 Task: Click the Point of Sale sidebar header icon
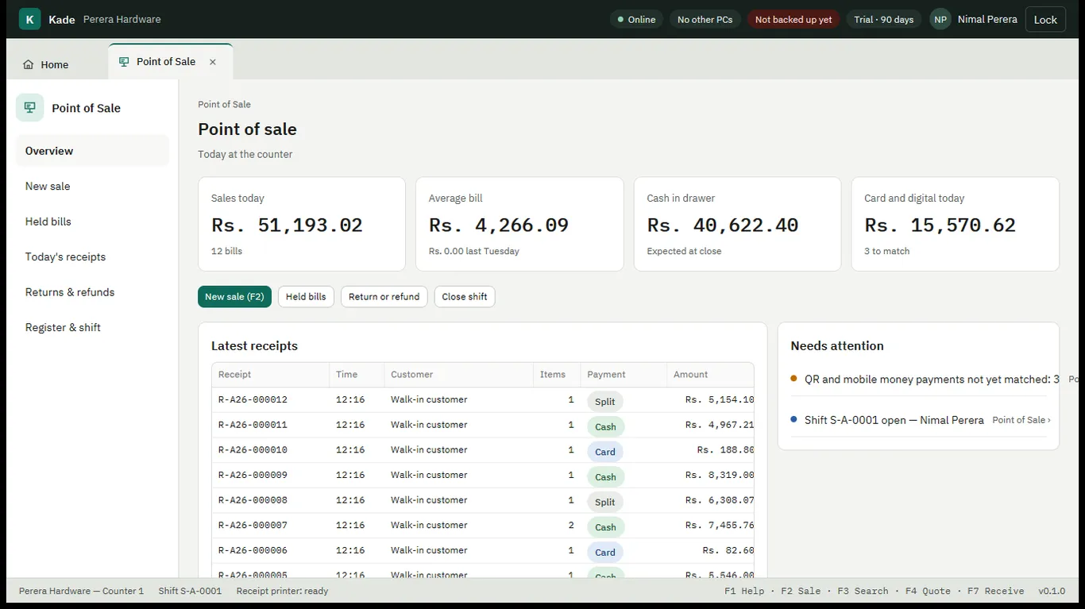(30, 108)
